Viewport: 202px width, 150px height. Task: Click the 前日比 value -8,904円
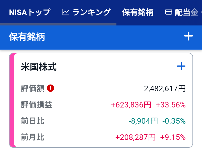143,121
